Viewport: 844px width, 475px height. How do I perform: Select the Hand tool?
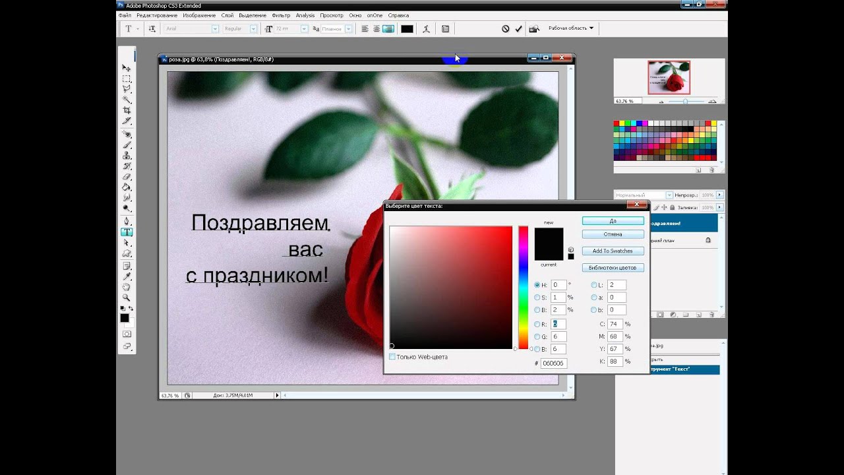point(126,287)
